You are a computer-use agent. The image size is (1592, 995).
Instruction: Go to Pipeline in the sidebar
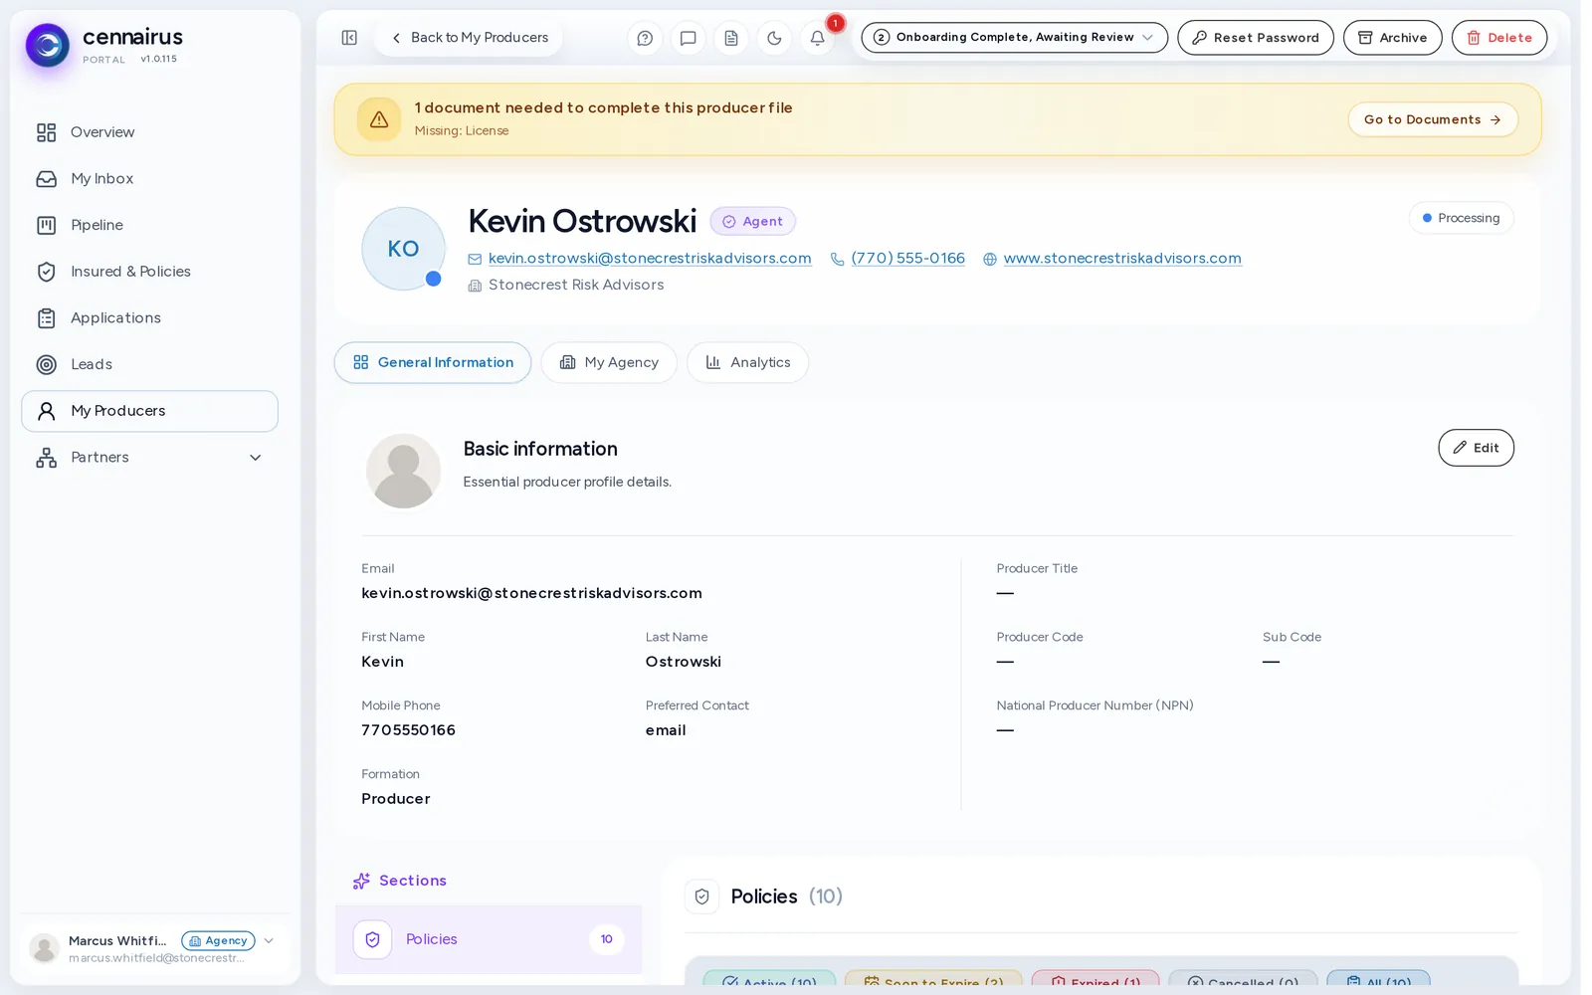pos(149,225)
